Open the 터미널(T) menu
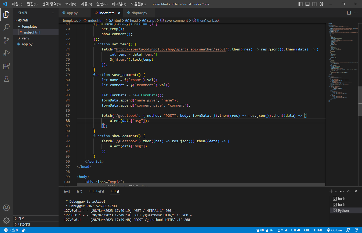Viewport: 362px width, 233px height. coord(119,4)
